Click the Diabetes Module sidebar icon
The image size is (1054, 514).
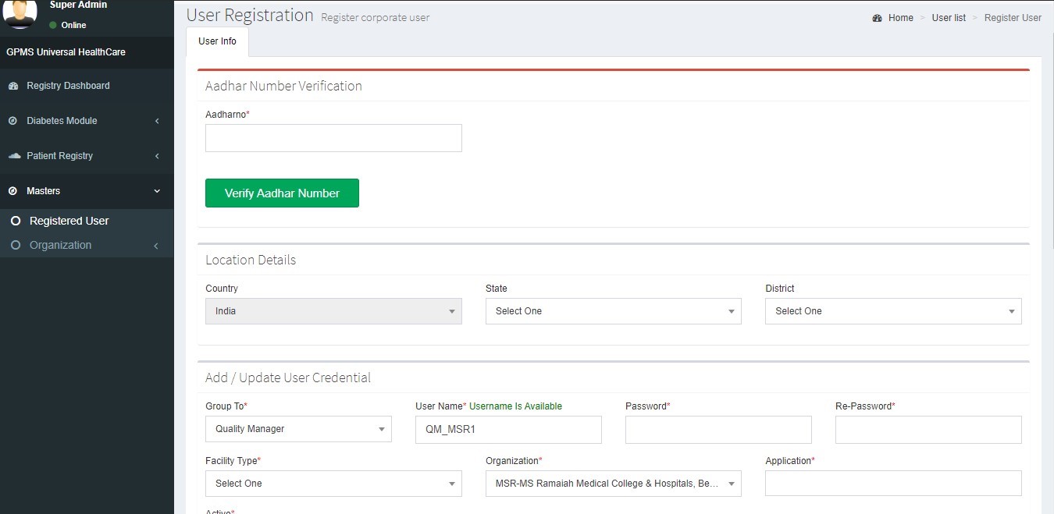12,121
